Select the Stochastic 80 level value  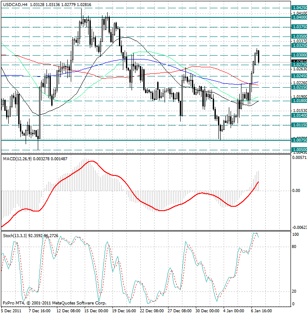pos(294,247)
